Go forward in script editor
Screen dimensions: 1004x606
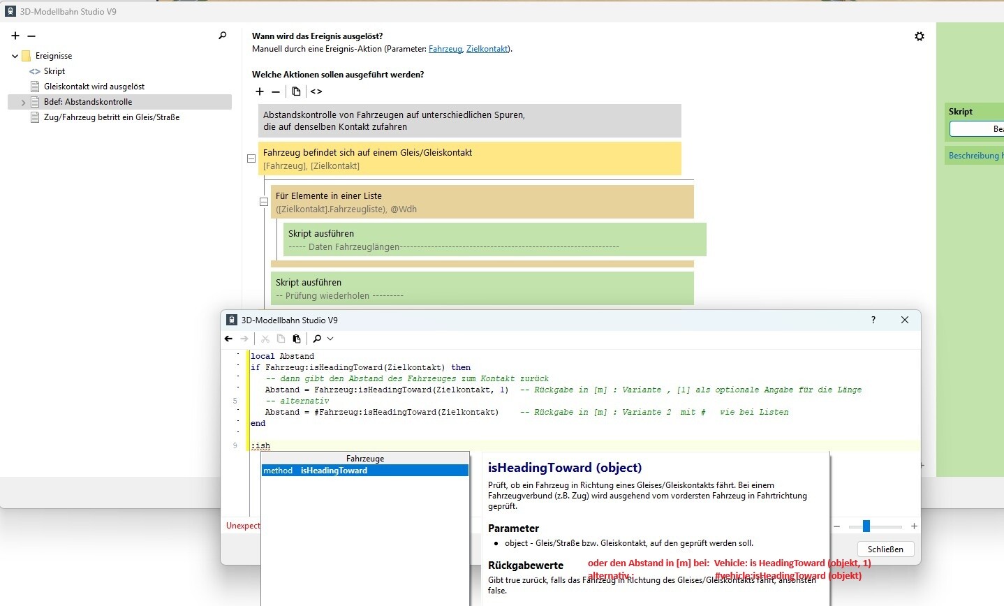[244, 339]
